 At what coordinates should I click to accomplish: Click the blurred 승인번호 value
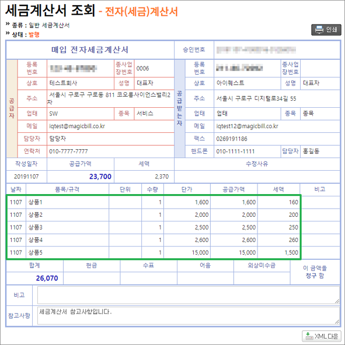256,50
